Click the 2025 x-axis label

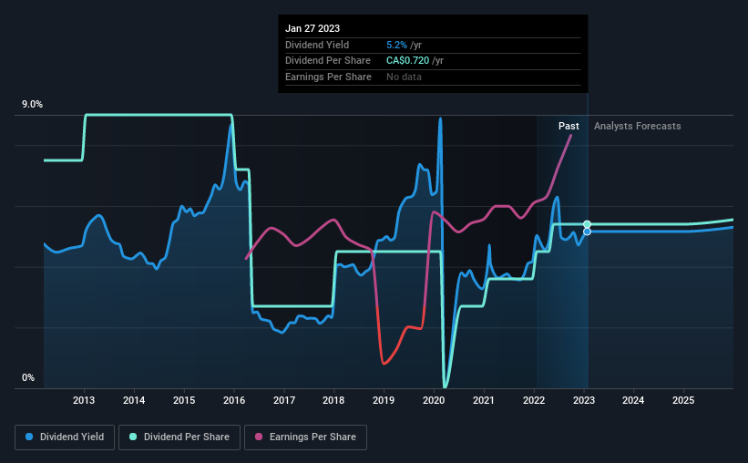tap(683, 400)
